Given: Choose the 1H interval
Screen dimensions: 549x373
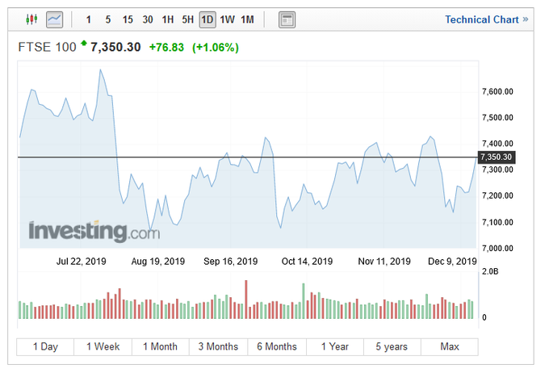Looking at the screenshot, I should click(168, 19).
